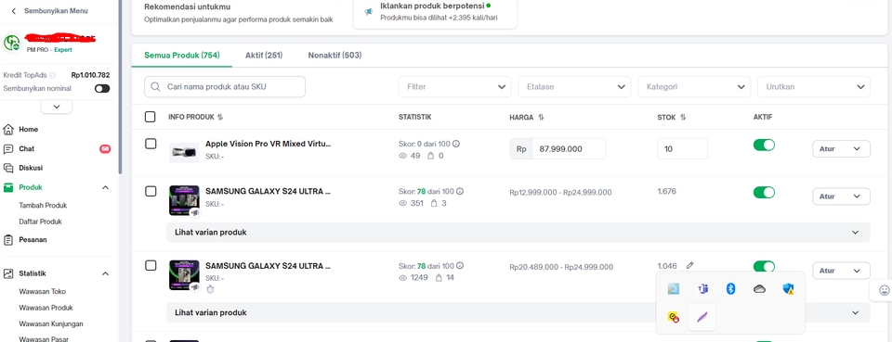Switch to Nonaktif (503) tab
The height and width of the screenshot is (342, 892).
pos(334,55)
